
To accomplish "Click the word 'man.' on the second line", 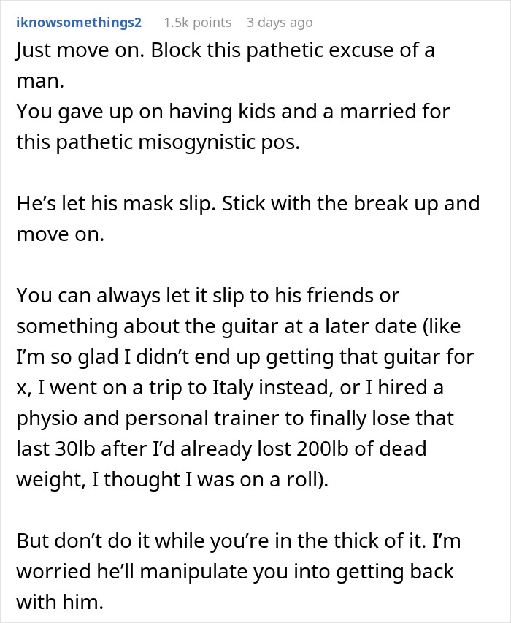I will click(40, 81).
